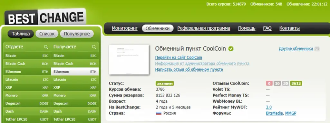Open the CoolCoin site screenshot thumbnail
This screenshot has height=123, width=330.
click(x=129, y=59)
